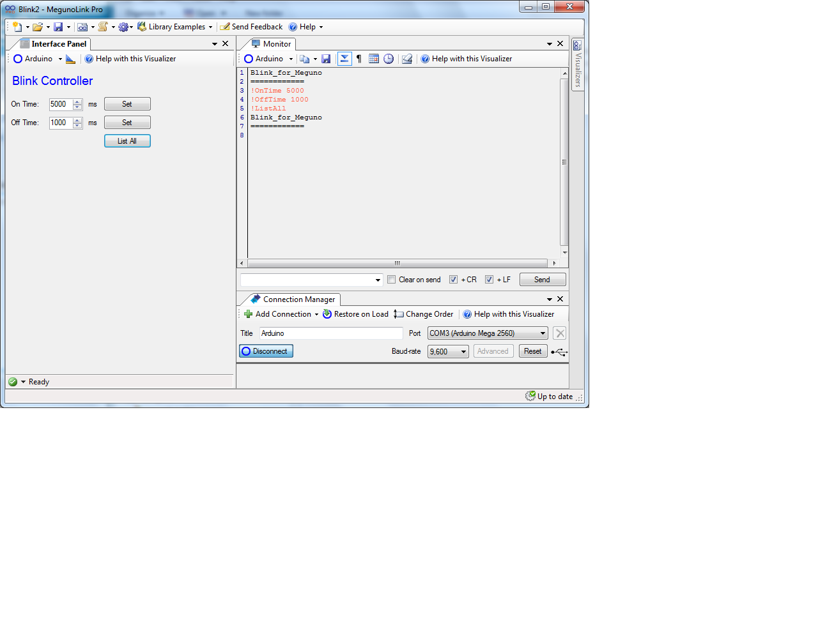818x636 pixels.
Task: Click the Monitor calendar date stamp icon
Action: [374, 59]
